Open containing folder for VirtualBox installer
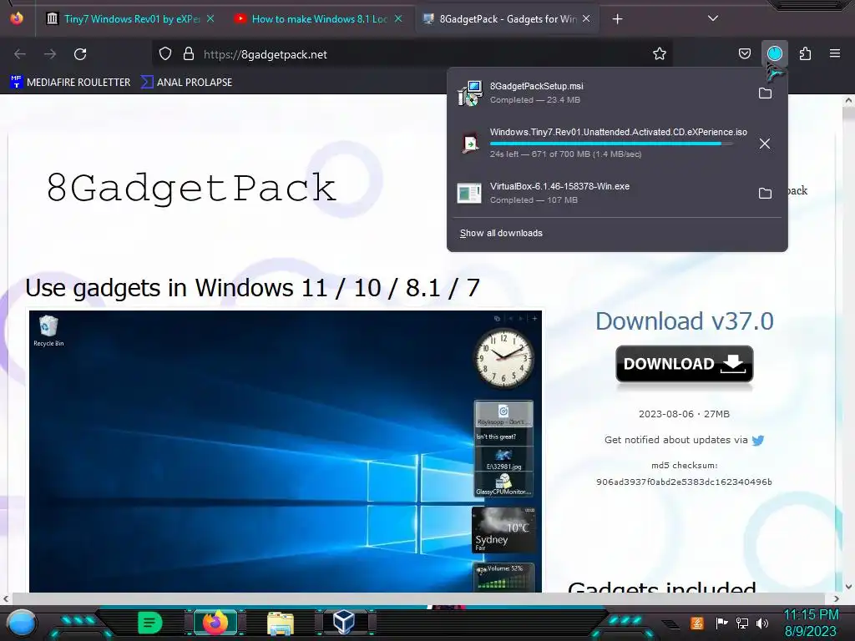Viewport: 855px width, 641px height. [765, 194]
